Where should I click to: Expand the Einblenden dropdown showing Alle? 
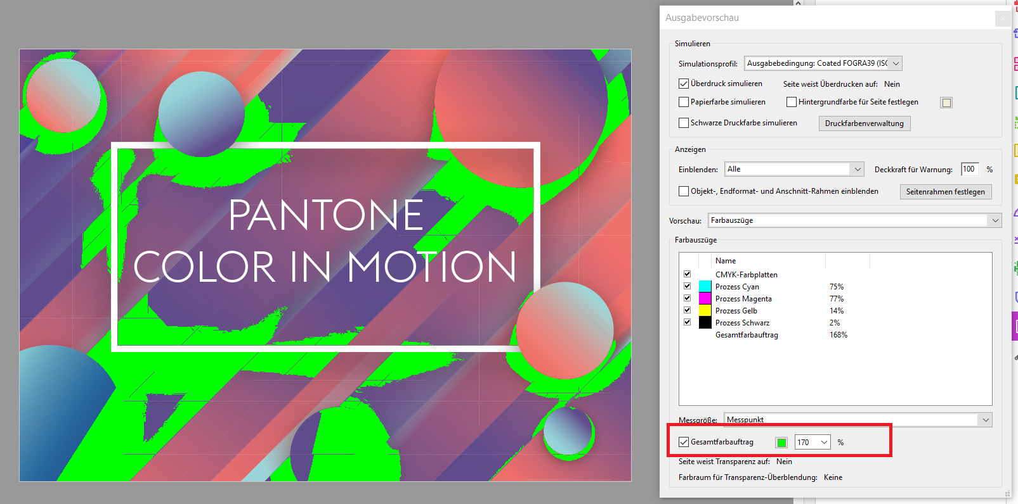point(858,169)
